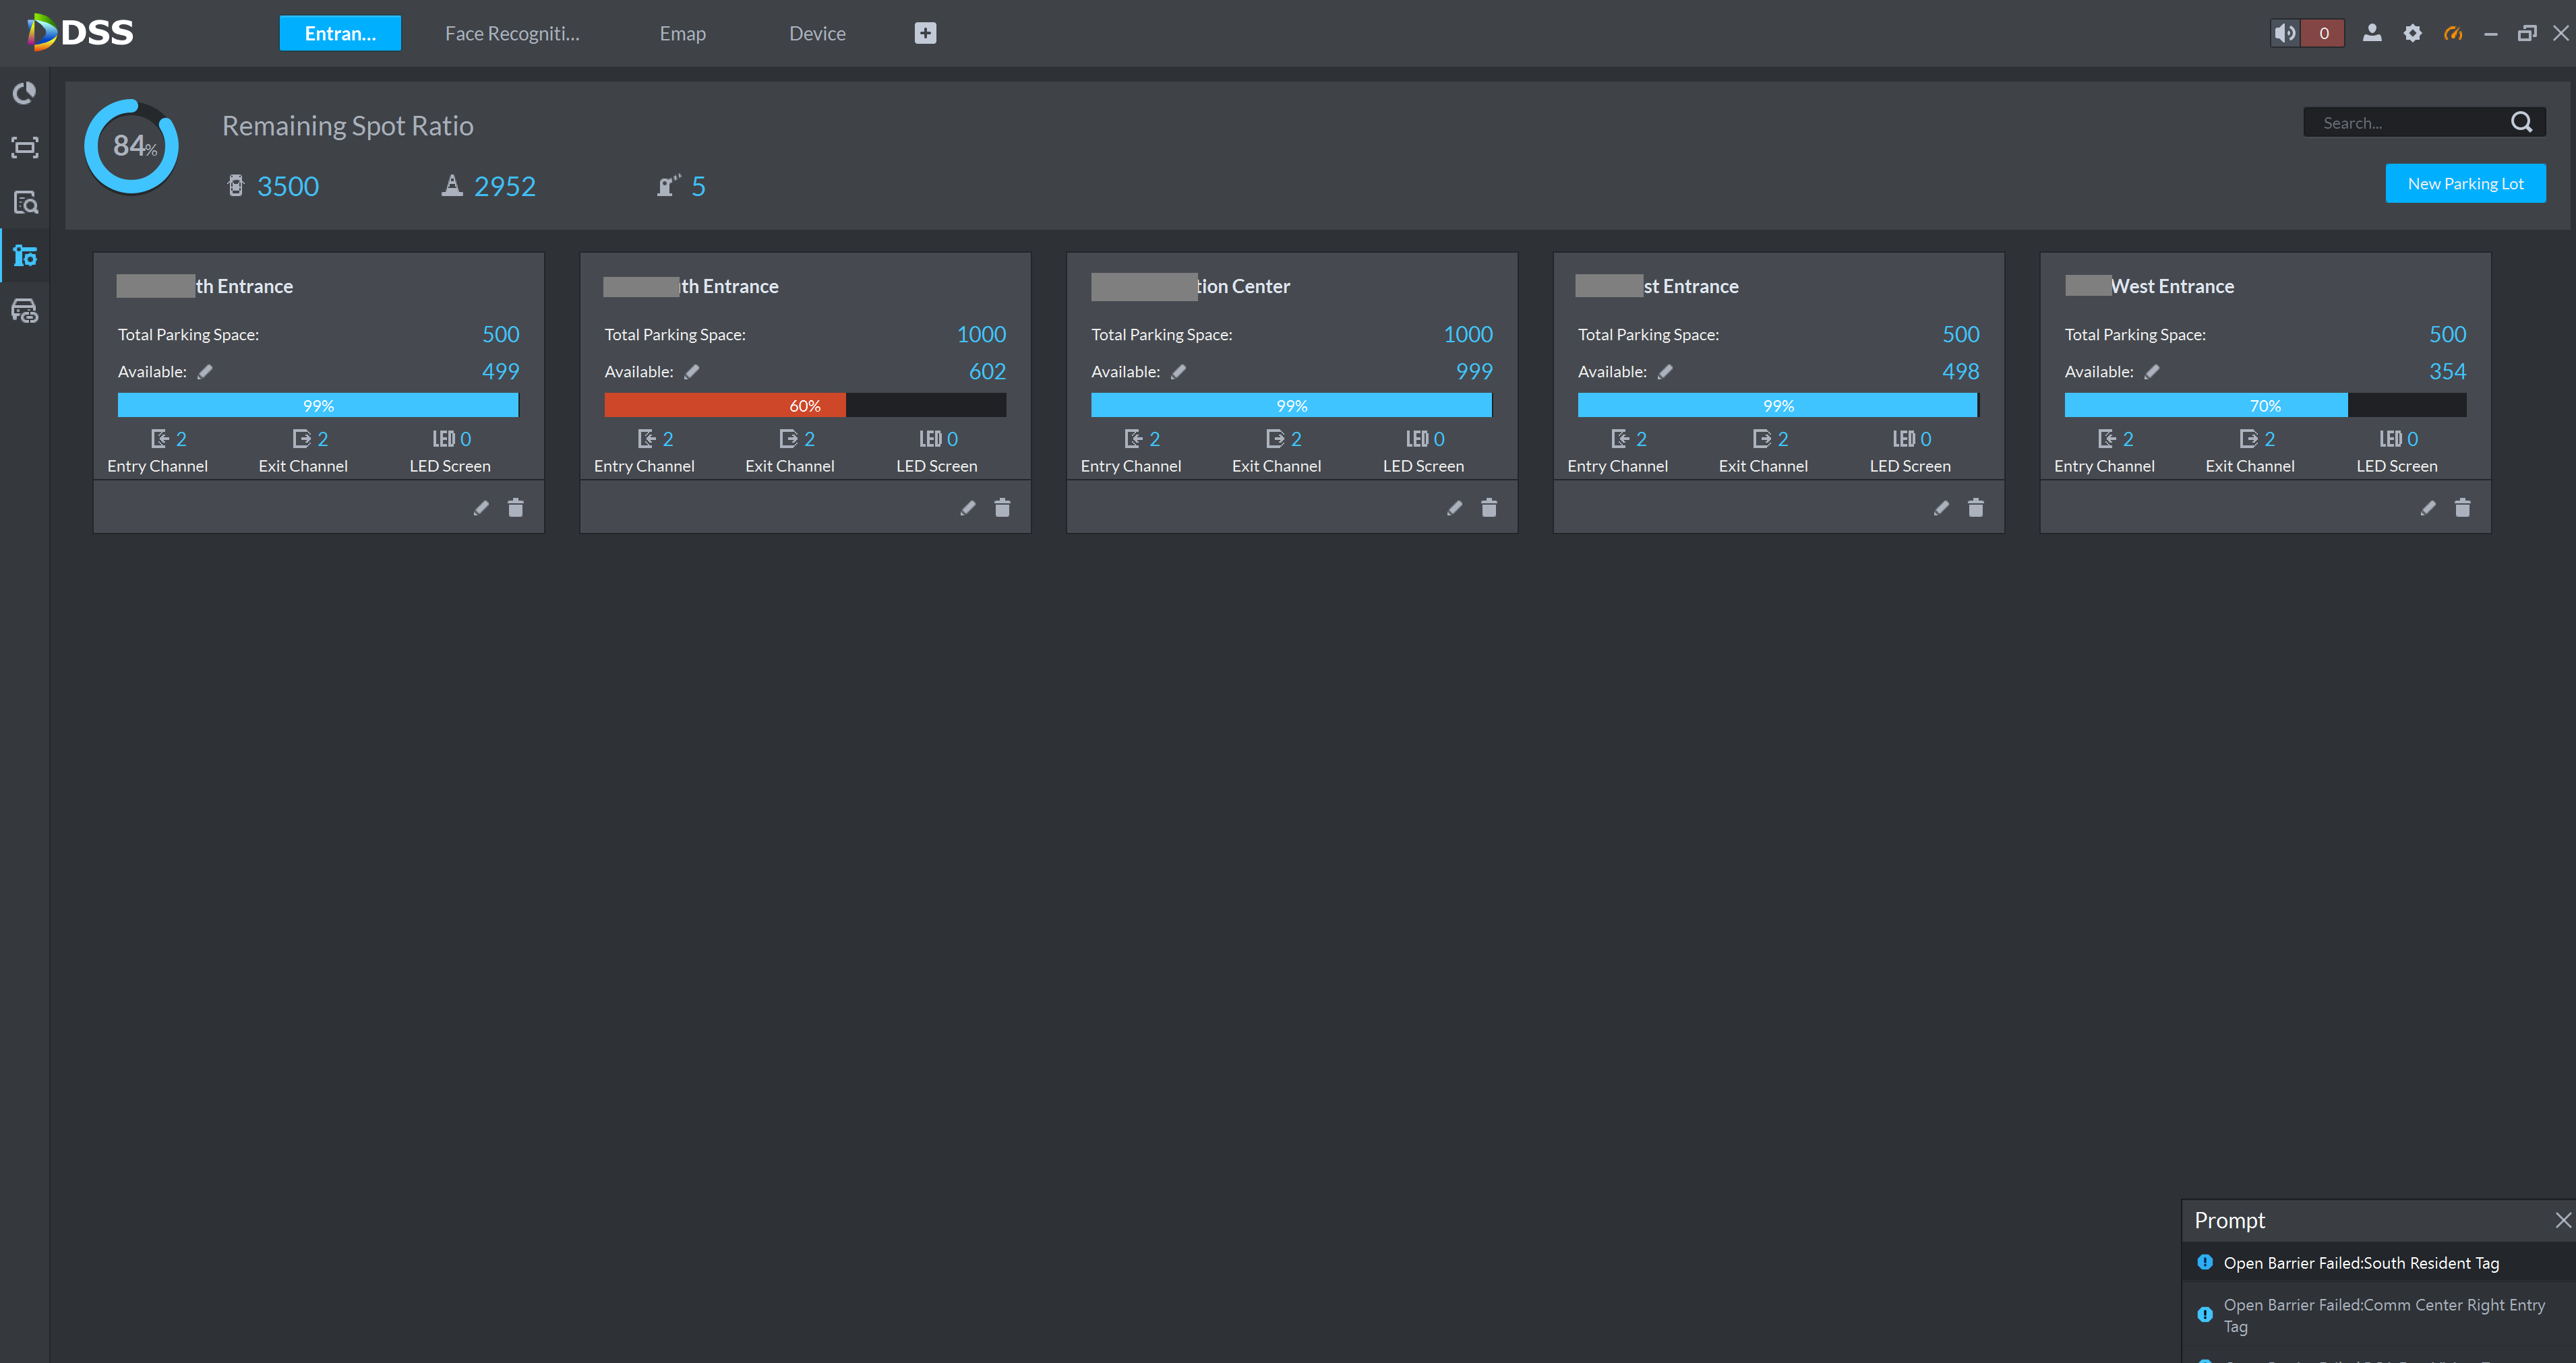
Task: Edit the Center parking lot card
Action: 1454,507
